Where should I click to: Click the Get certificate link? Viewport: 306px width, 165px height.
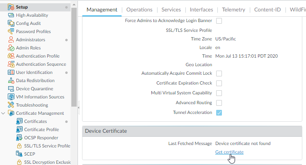pos(229,152)
